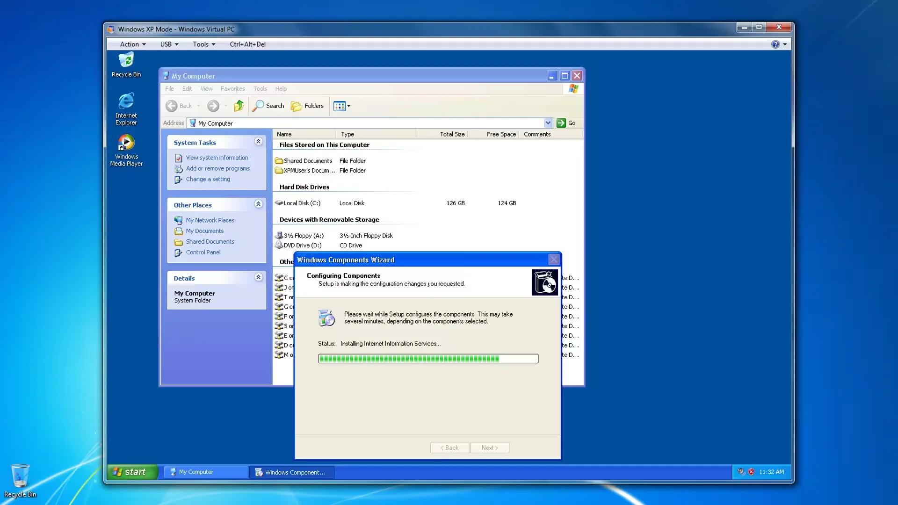Open Shared Documents in Other Places

tap(210, 242)
